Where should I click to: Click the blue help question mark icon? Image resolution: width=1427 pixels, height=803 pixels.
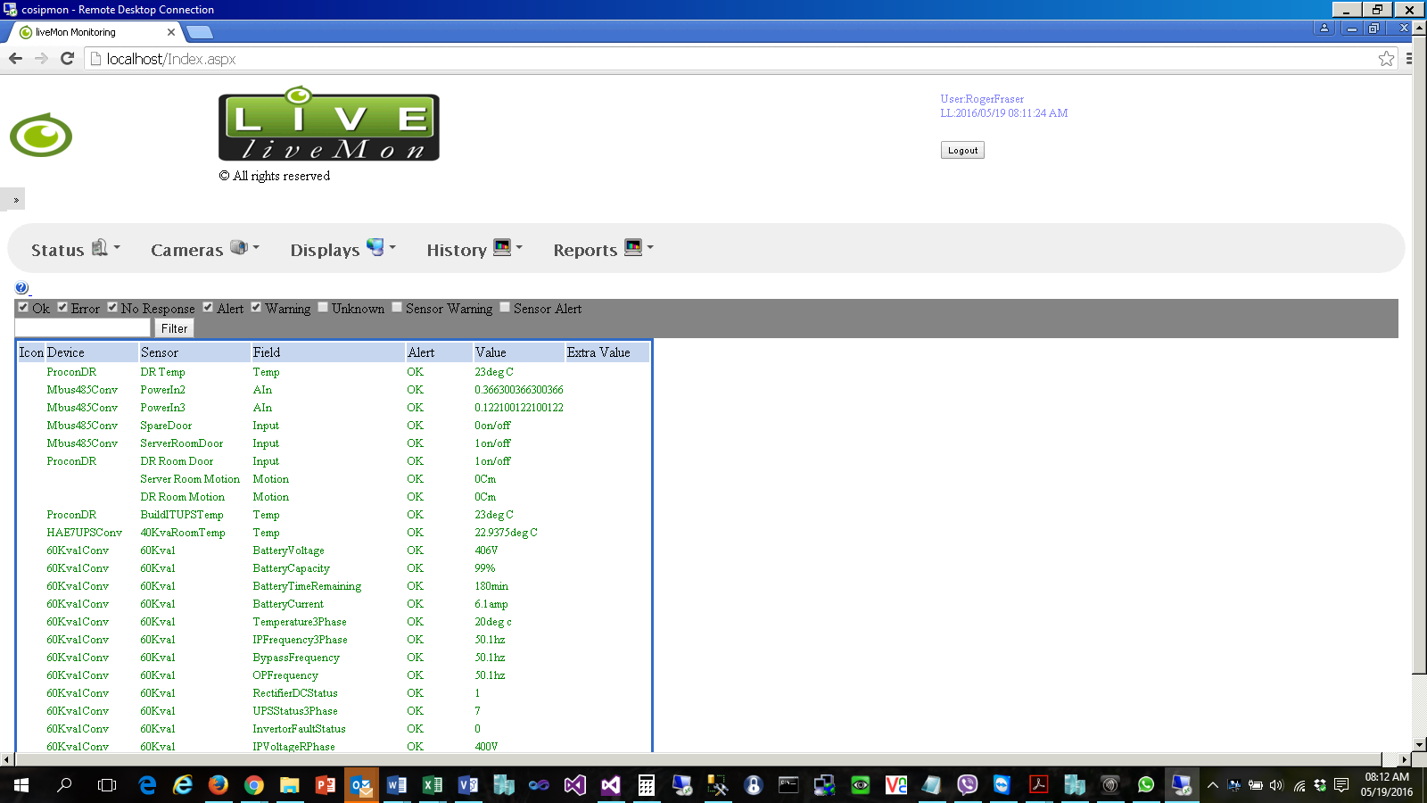tap(21, 287)
